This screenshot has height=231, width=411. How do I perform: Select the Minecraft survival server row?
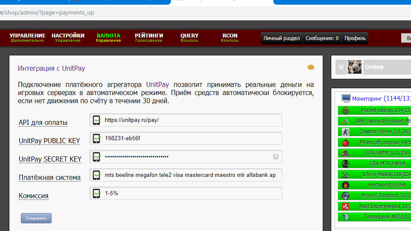pyautogui.click(x=374, y=142)
